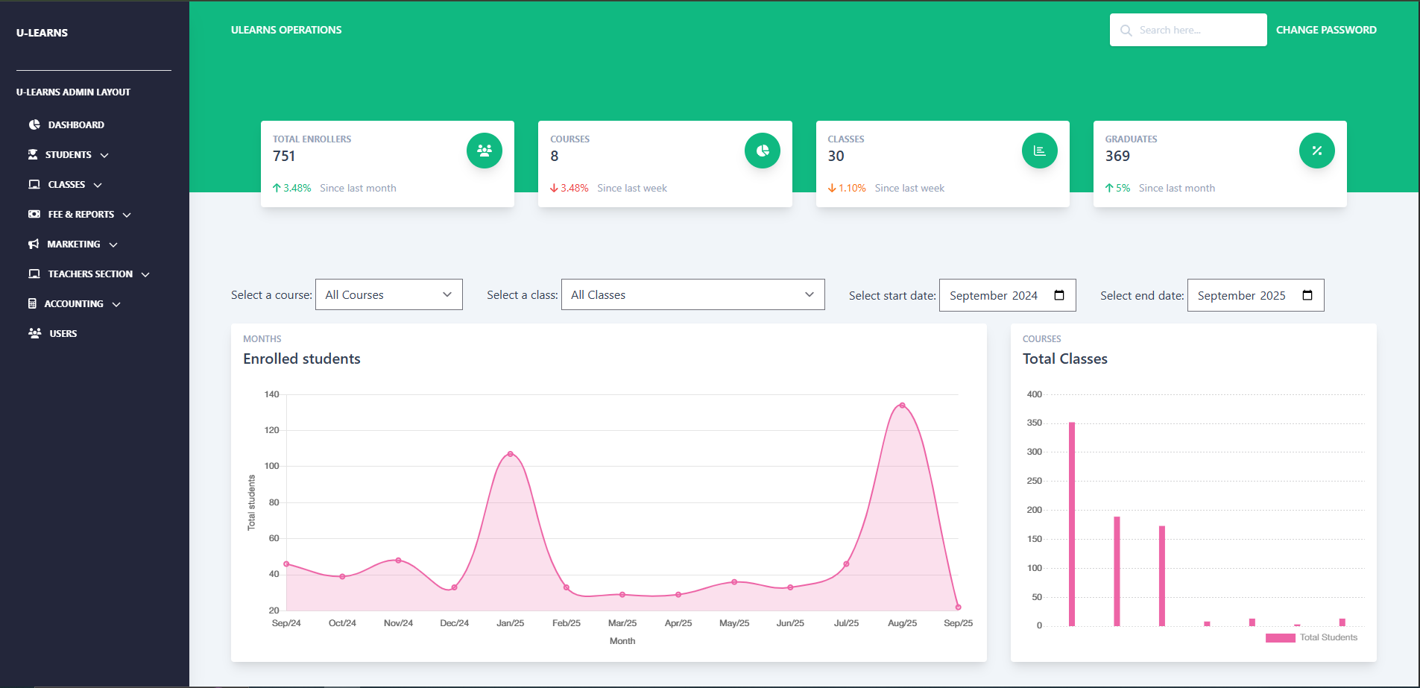The height and width of the screenshot is (688, 1420).
Task: Open the Users sidebar item
Action: click(x=53, y=333)
